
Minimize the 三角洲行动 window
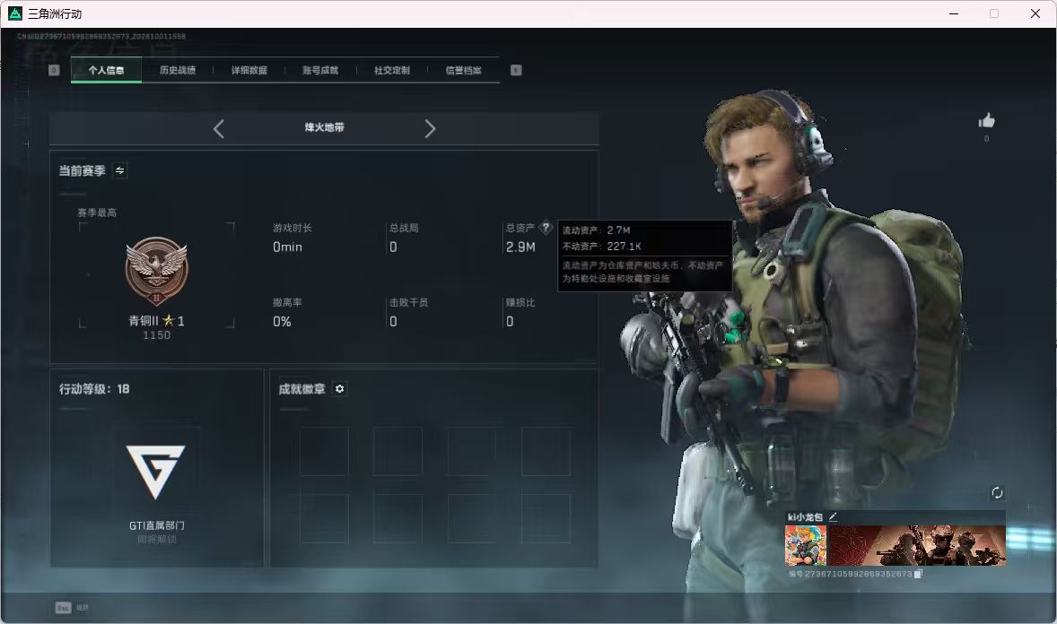pyautogui.click(x=954, y=13)
